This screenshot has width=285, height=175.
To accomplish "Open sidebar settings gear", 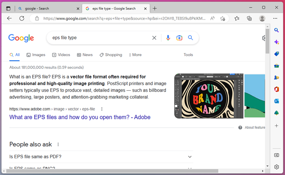I will pos(277,167).
